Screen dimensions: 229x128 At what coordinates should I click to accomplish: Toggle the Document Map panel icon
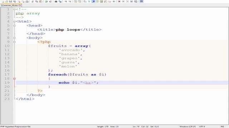click(x=101, y=1)
